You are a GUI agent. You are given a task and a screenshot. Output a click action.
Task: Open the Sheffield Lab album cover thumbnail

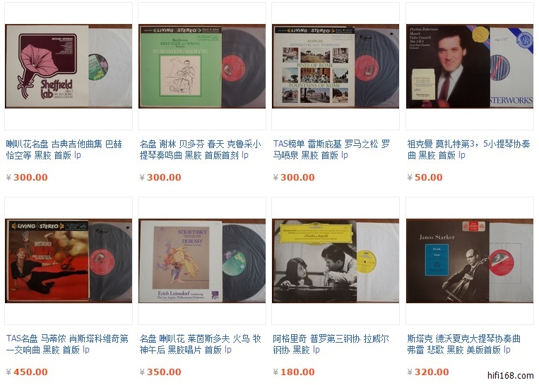pos(69,66)
